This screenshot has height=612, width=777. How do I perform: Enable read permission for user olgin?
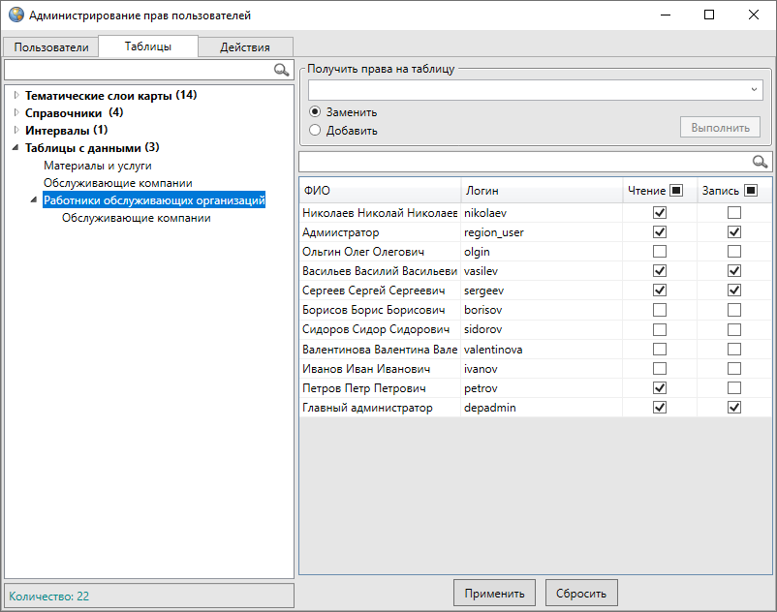(660, 252)
